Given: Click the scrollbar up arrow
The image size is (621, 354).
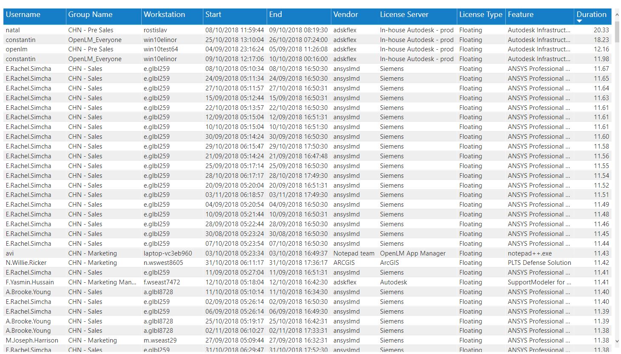Looking at the screenshot, I should pyautogui.click(x=617, y=15).
